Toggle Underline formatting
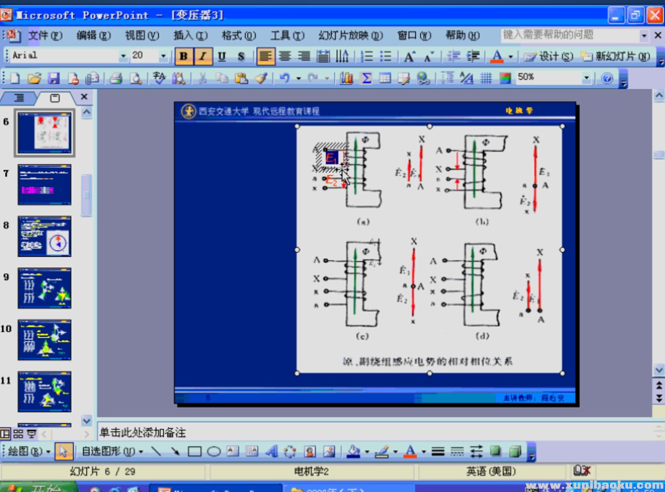 click(221, 56)
